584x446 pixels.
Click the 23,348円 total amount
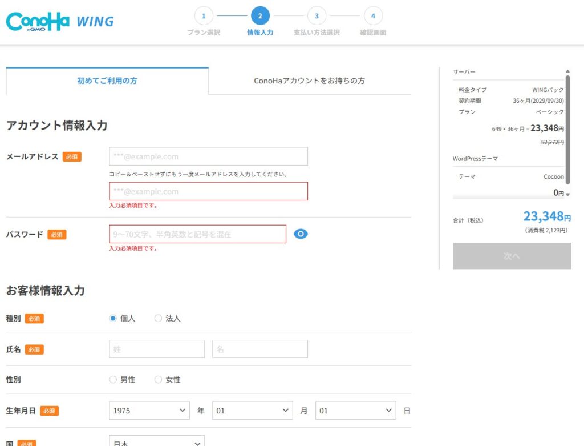pyautogui.click(x=547, y=216)
